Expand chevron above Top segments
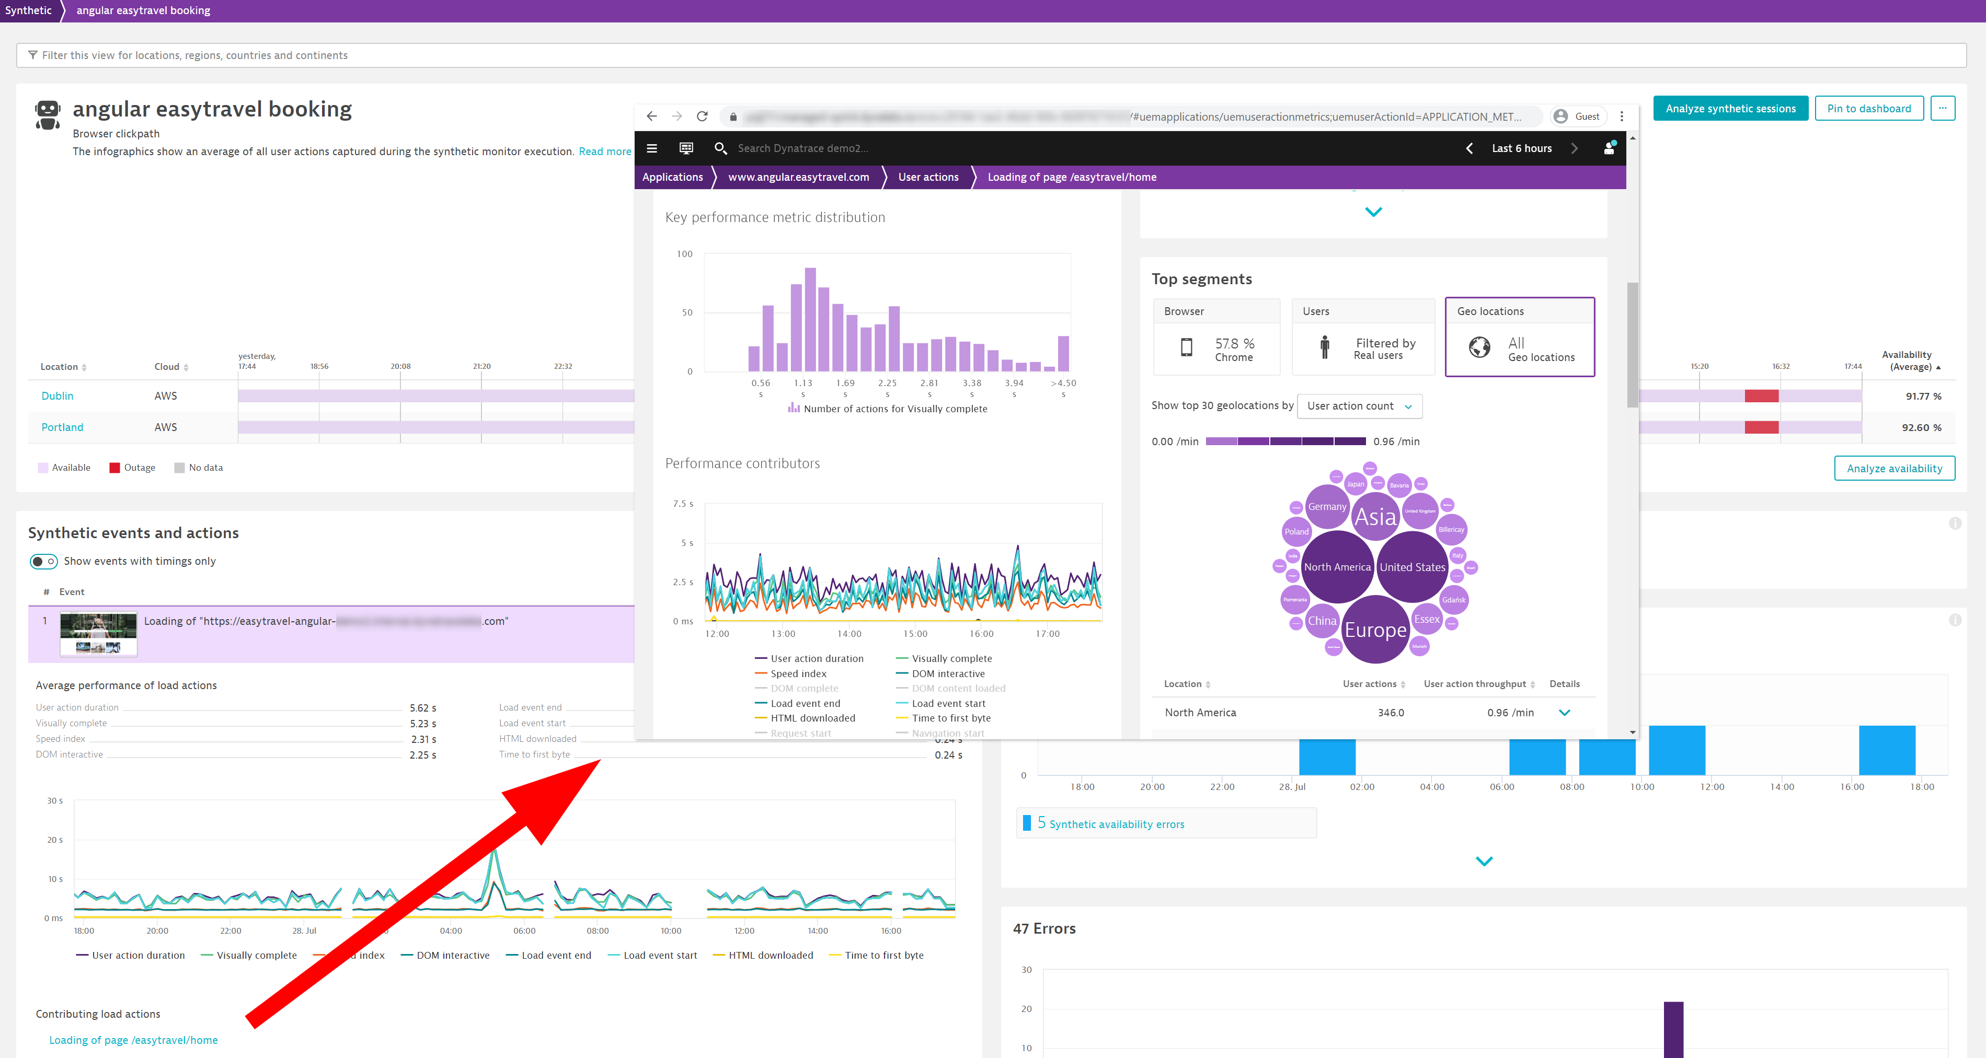This screenshot has height=1058, width=1986. tap(1373, 212)
